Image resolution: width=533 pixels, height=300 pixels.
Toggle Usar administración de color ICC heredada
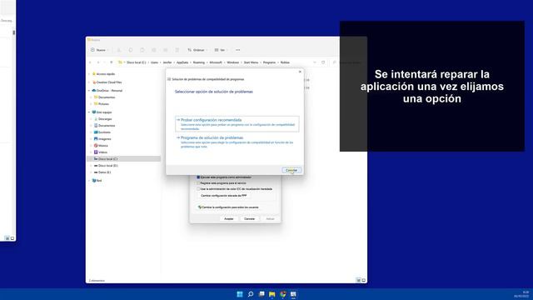[198, 189]
